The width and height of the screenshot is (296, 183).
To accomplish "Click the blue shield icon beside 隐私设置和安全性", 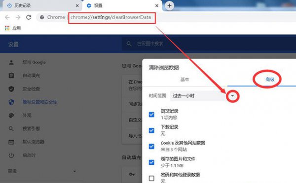I will pyautogui.click(x=11, y=102).
